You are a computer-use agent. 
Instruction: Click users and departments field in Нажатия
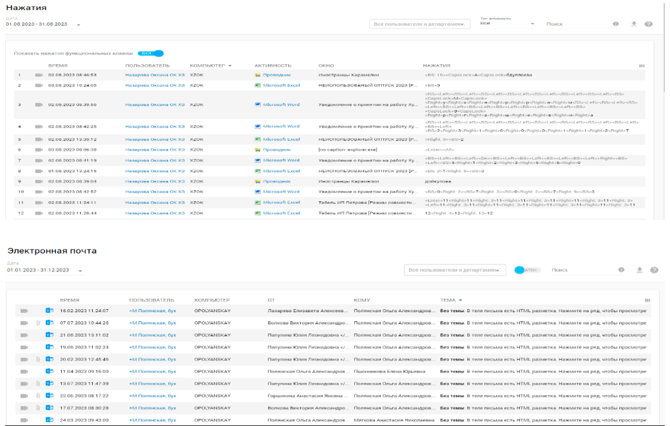pyautogui.click(x=420, y=24)
